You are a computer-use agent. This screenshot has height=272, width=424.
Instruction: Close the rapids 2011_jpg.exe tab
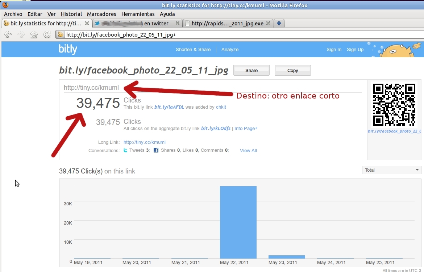click(x=268, y=23)
